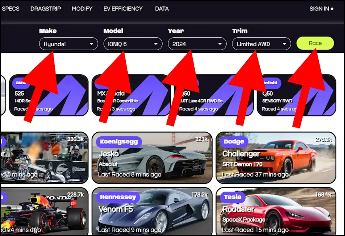
Task: Open the Tesla Roadster SpaceX Package card
Action: 276,211
